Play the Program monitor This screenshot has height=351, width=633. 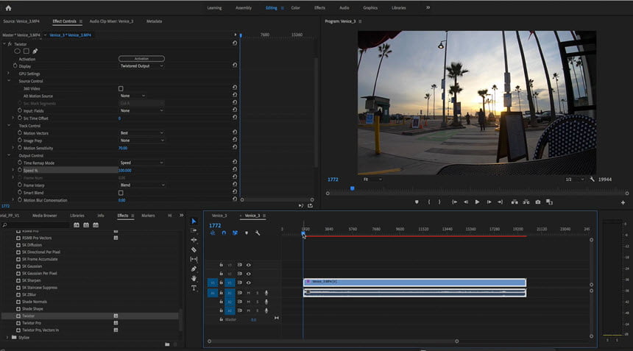click(x=477, y=202)
